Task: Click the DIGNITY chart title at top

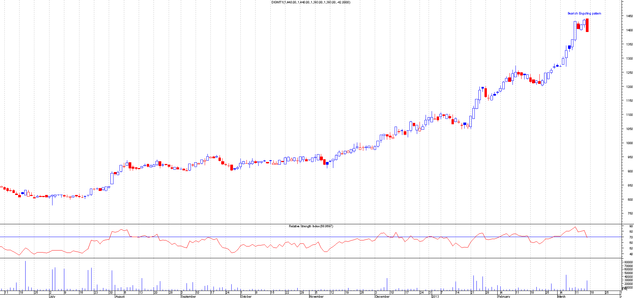Action: pos(310,2)
